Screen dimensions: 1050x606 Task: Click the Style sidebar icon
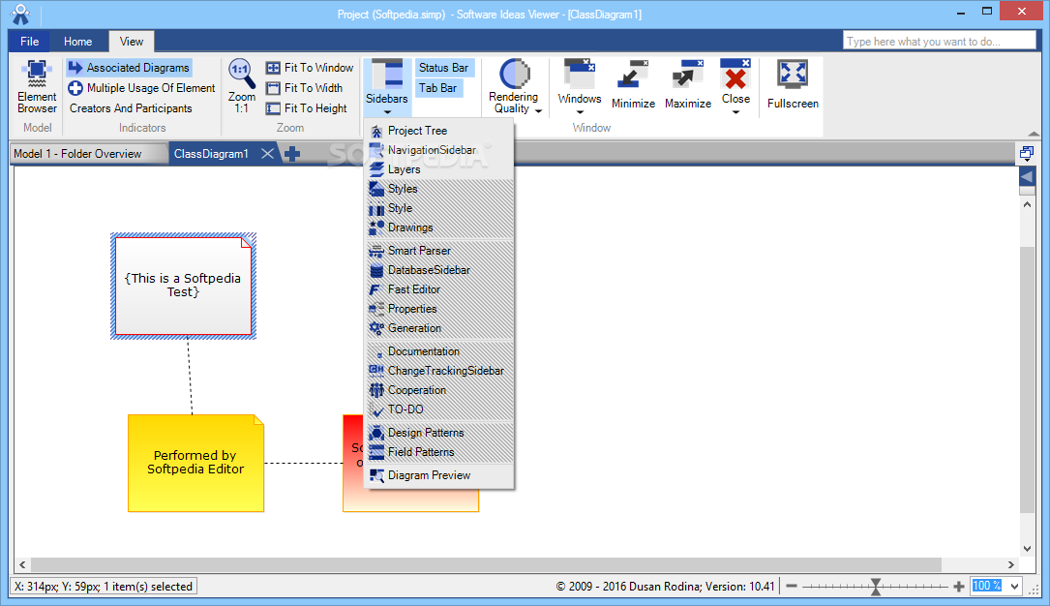(x=376, y=208)
